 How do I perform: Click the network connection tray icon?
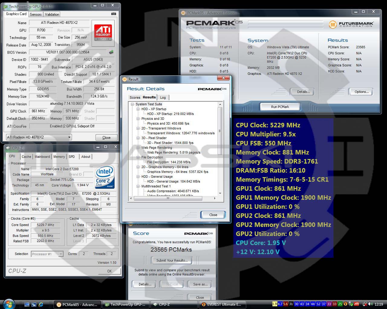365,304
